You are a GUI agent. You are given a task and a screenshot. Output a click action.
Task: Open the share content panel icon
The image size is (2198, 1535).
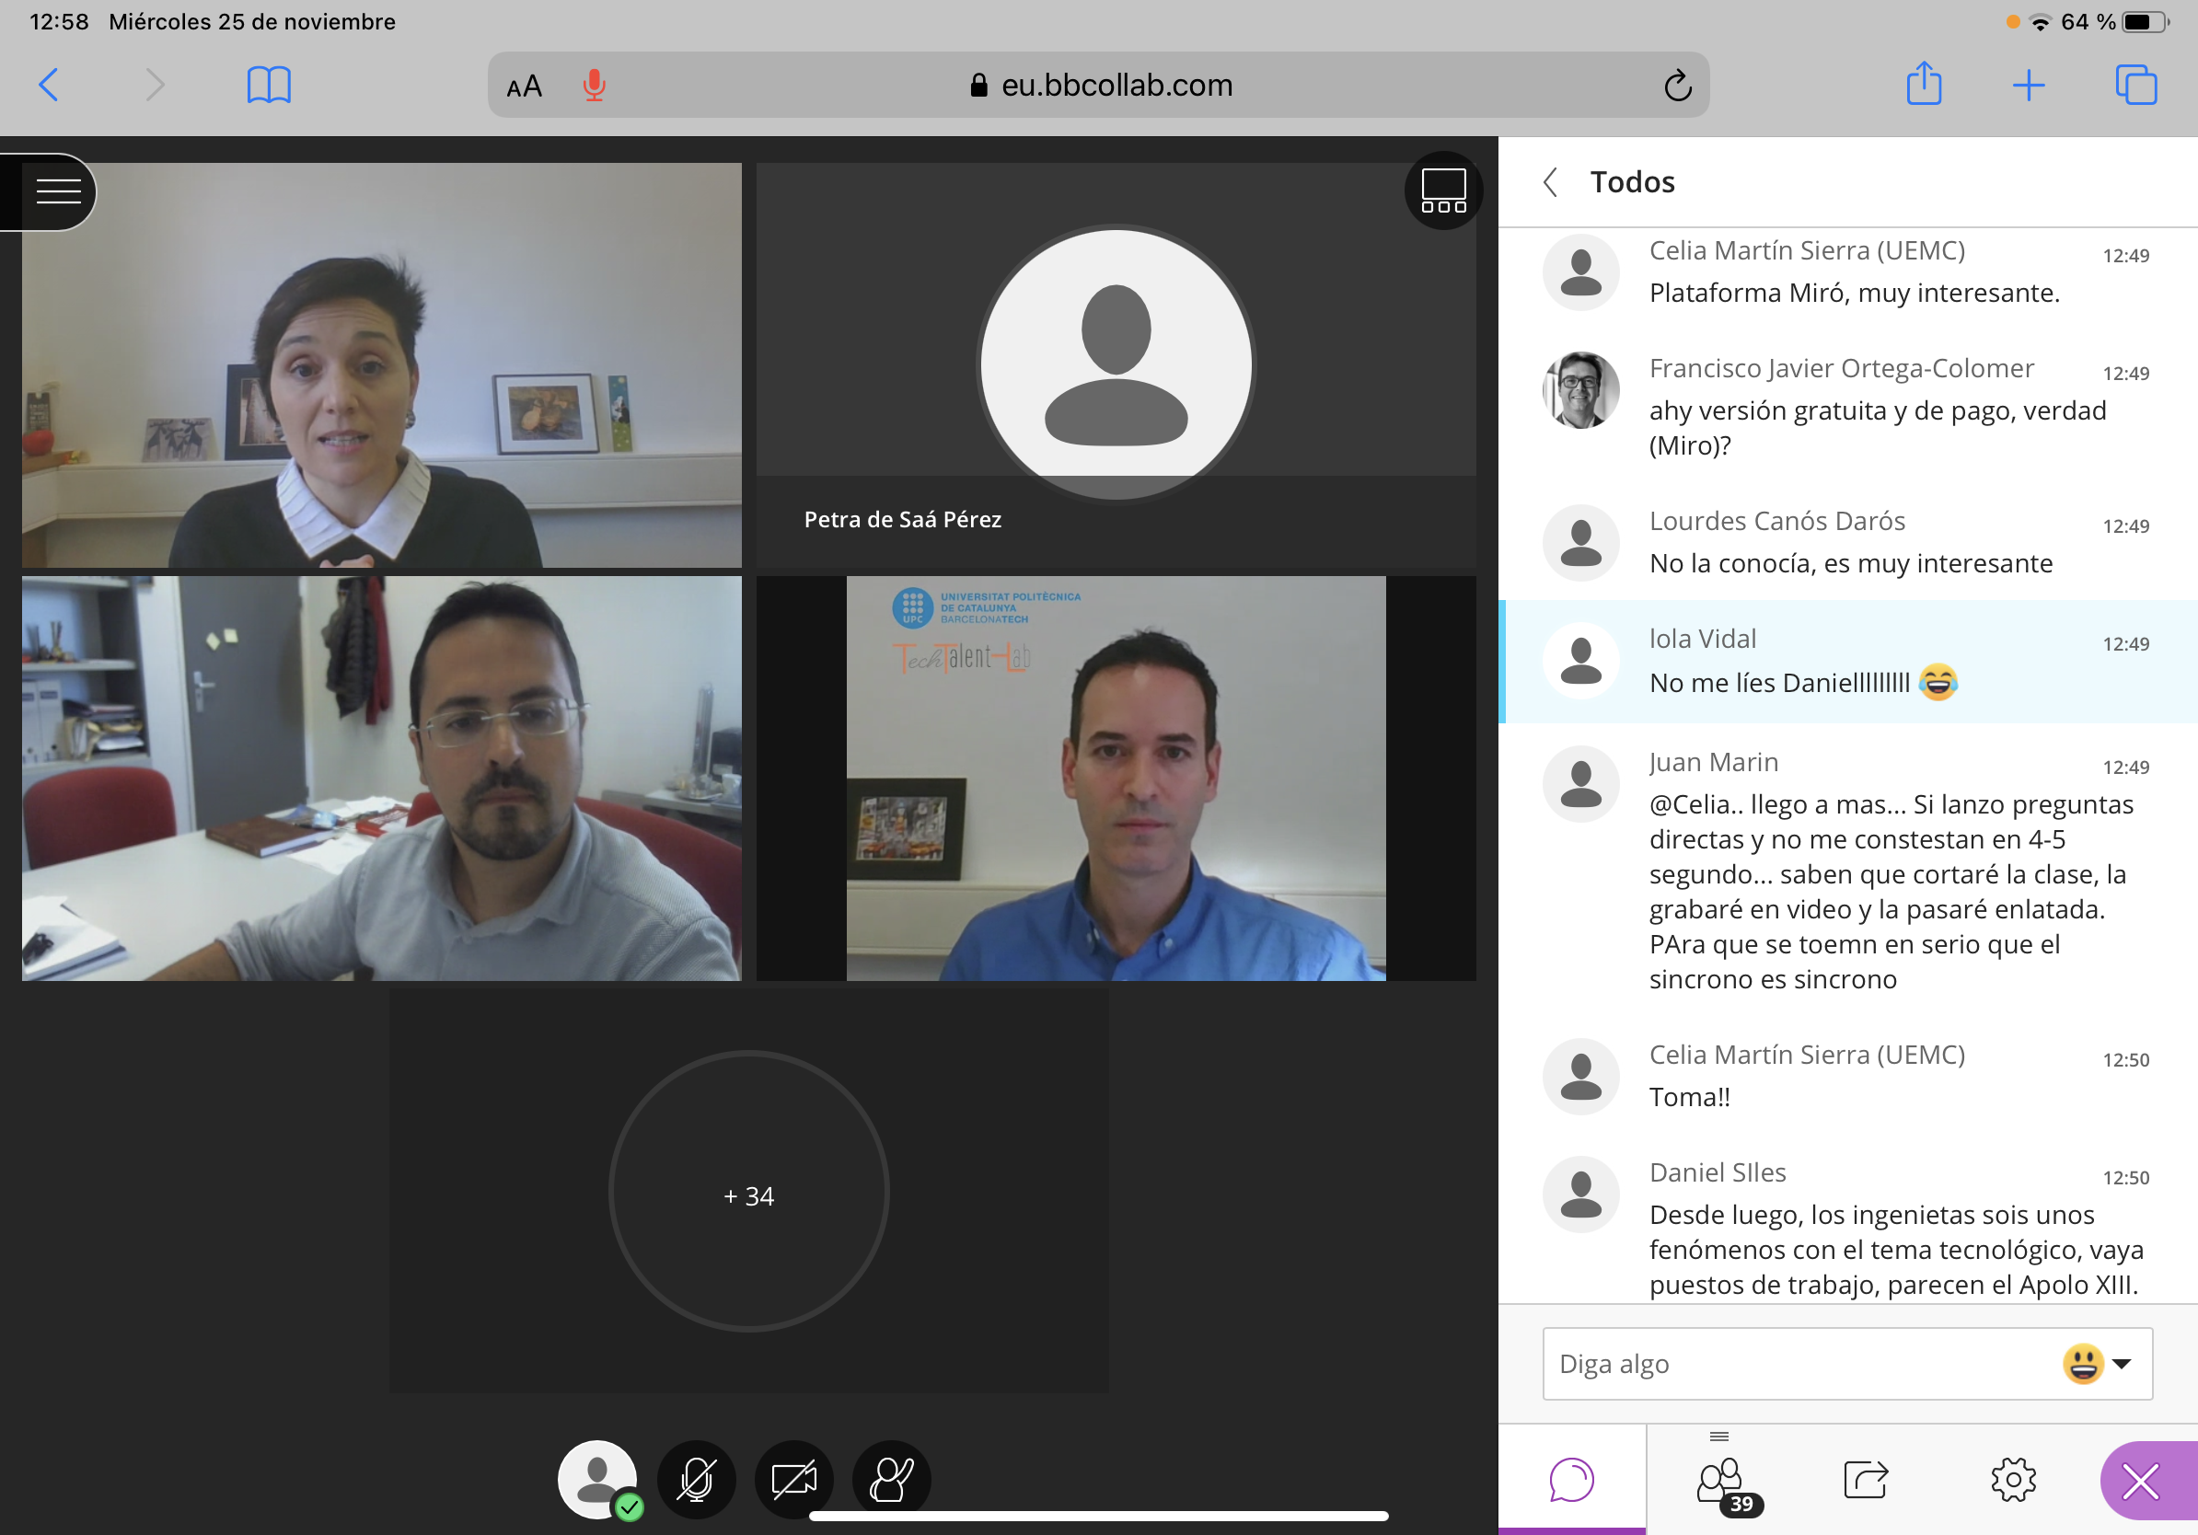click(x=1865, y=1480)
